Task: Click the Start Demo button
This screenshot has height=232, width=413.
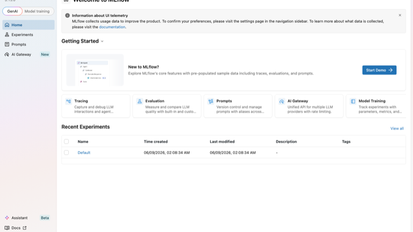Action: click(379, 70)
